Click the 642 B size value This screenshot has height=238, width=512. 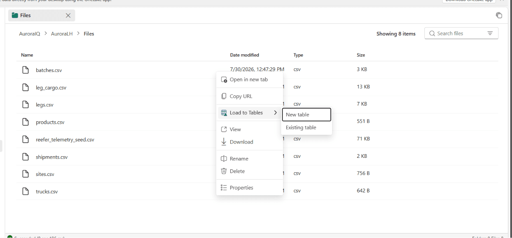pos(363,191)
